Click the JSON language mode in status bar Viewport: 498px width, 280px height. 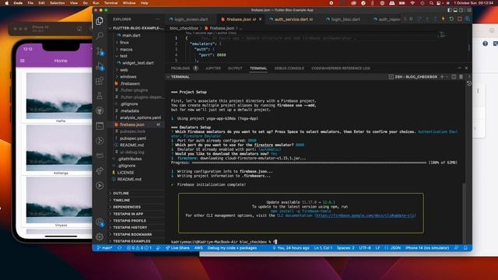395,247
